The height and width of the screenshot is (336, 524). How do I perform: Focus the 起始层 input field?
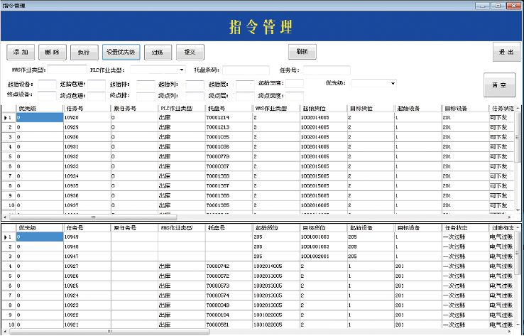[x=245, y=85]
